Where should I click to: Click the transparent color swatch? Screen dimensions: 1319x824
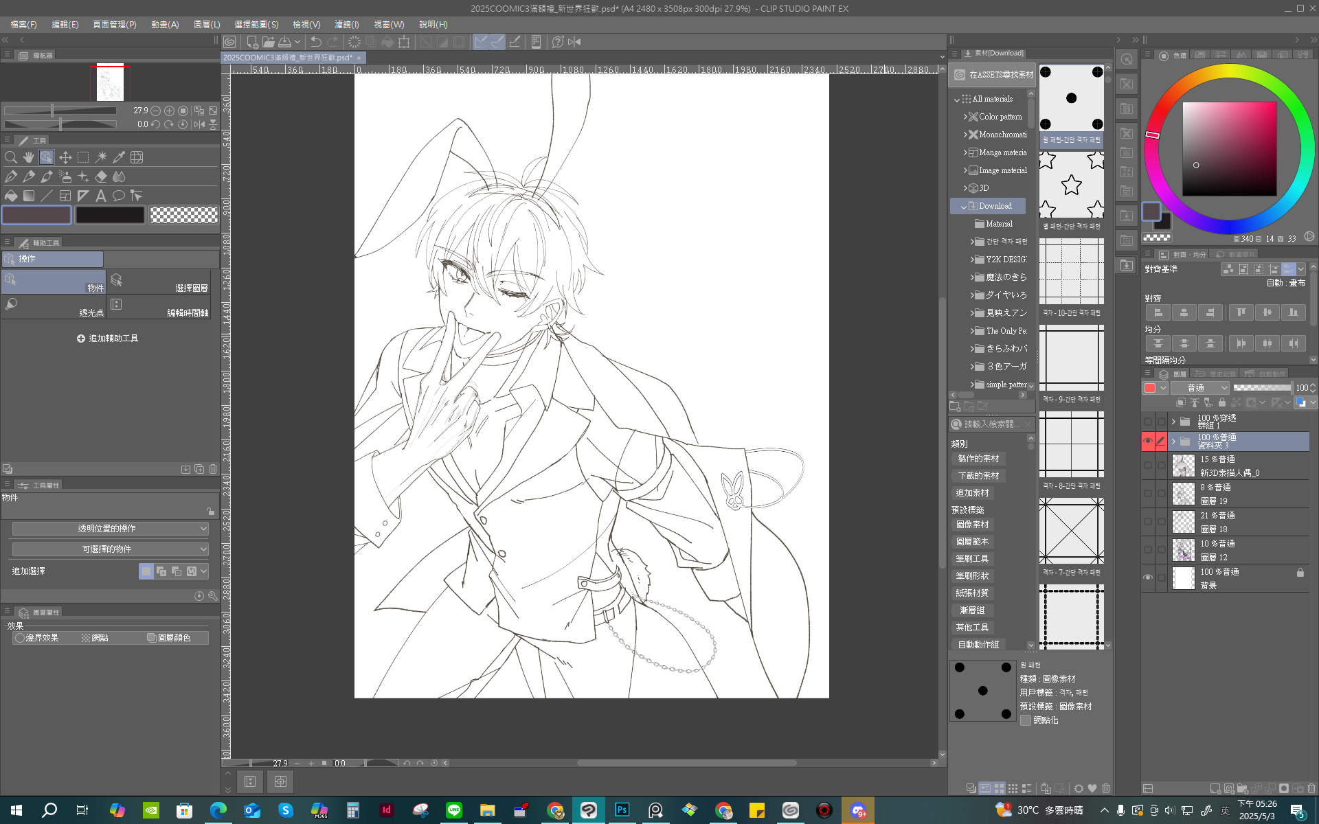183,215
